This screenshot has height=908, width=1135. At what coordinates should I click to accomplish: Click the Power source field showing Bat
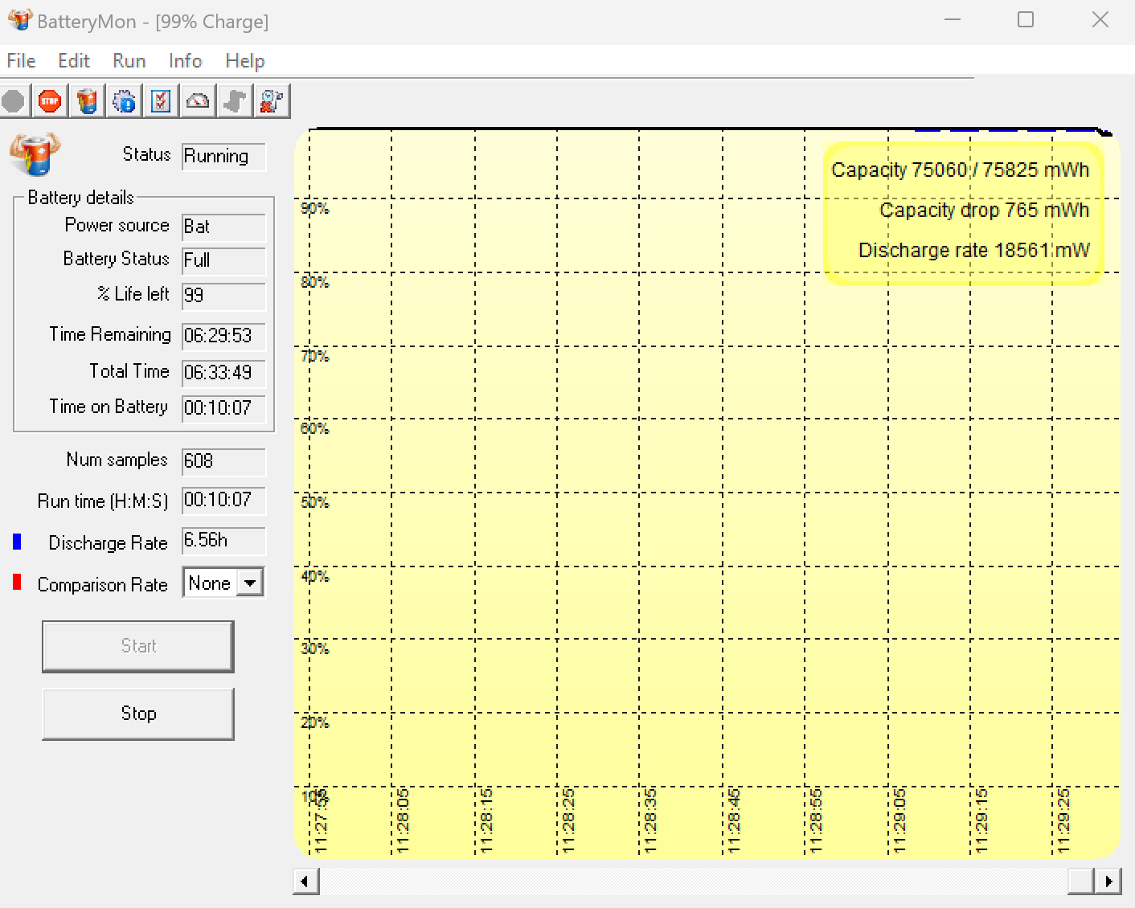223,227
